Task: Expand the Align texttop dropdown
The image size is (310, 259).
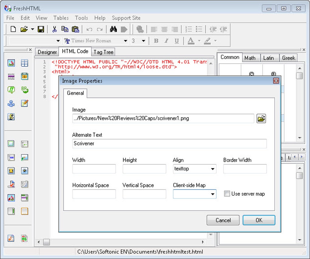Action: pos(212,169)
